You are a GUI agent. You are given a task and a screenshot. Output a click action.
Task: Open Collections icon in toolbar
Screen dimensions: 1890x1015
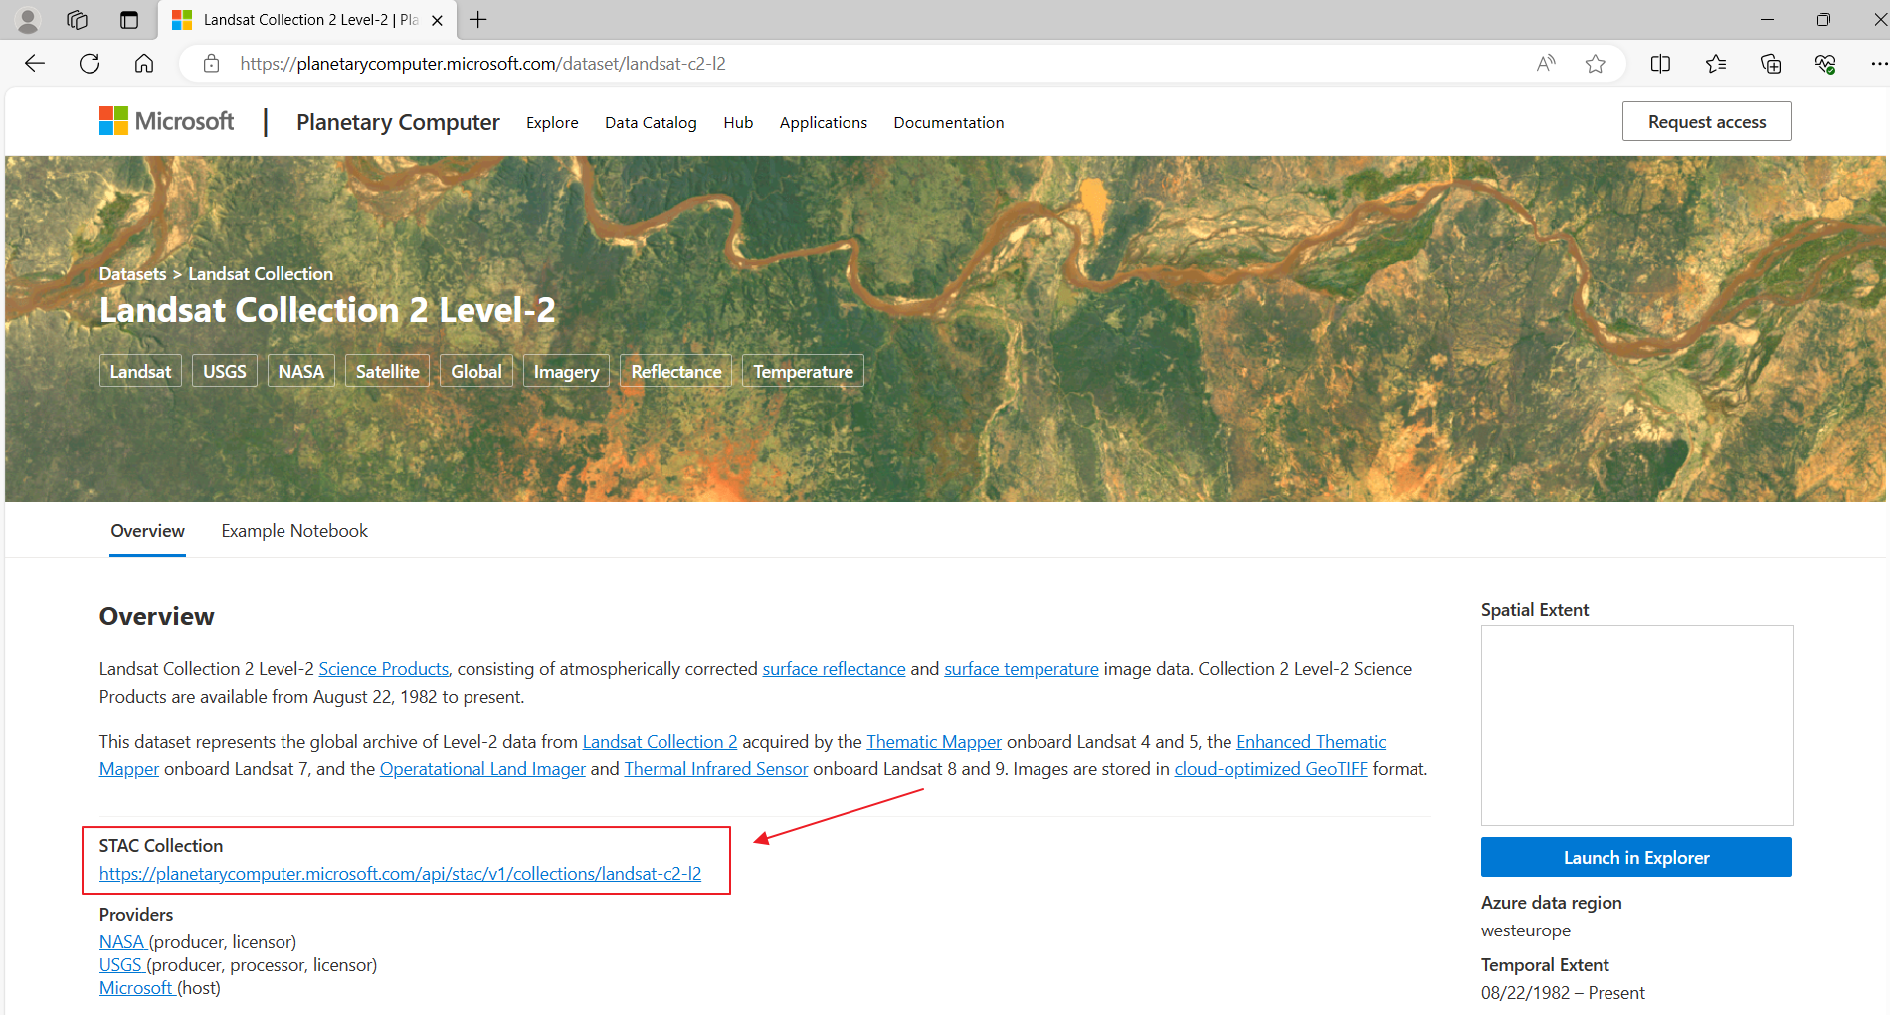[x=1771, y=64]
